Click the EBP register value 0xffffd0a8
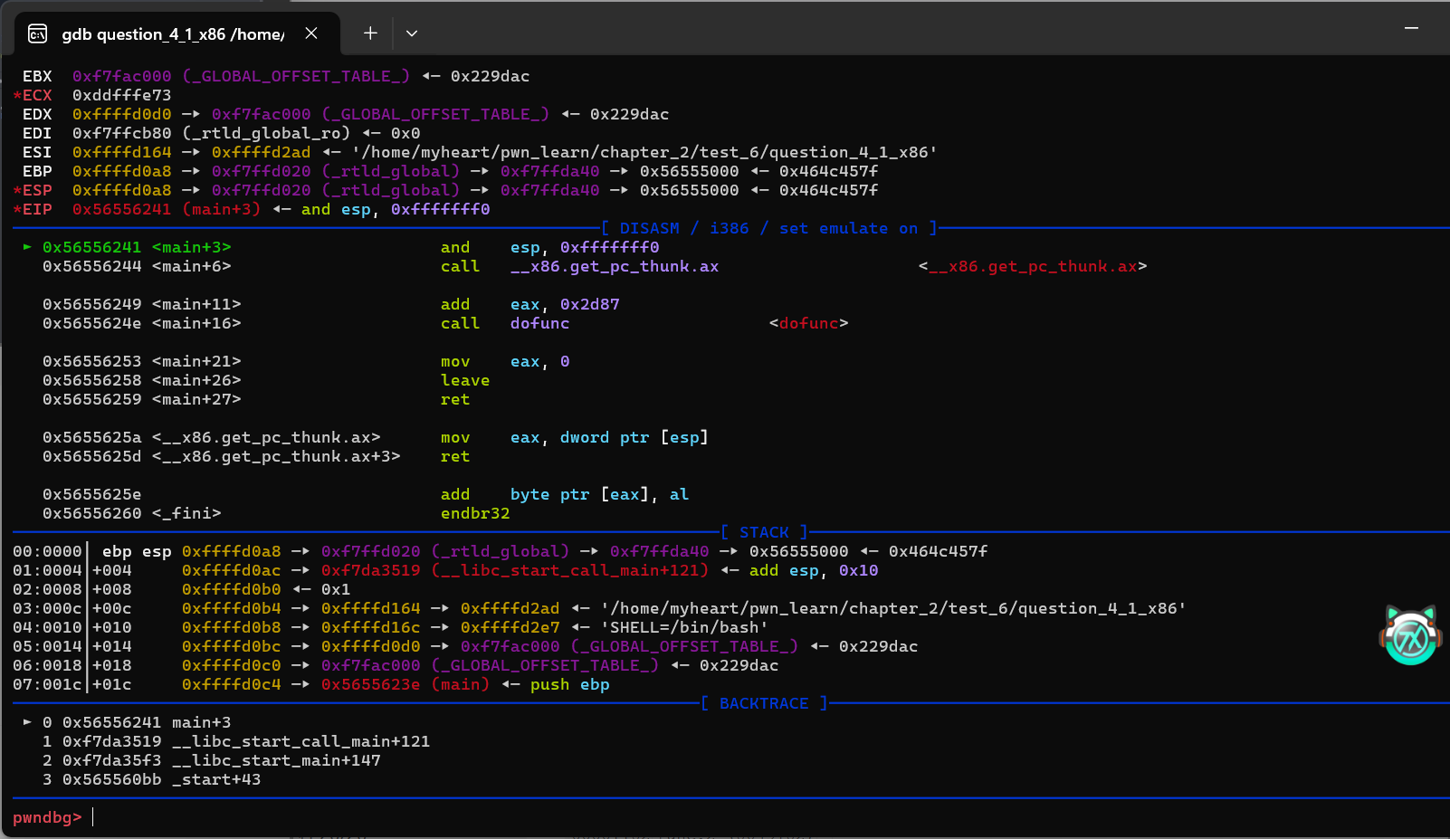This screenshot has width=1450, height=839. pyautogui.click(x=121, y=171)
